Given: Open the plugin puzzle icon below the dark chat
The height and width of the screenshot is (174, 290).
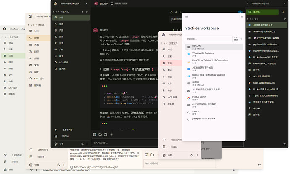Looking at the screenshot, I should pos(105,134).
